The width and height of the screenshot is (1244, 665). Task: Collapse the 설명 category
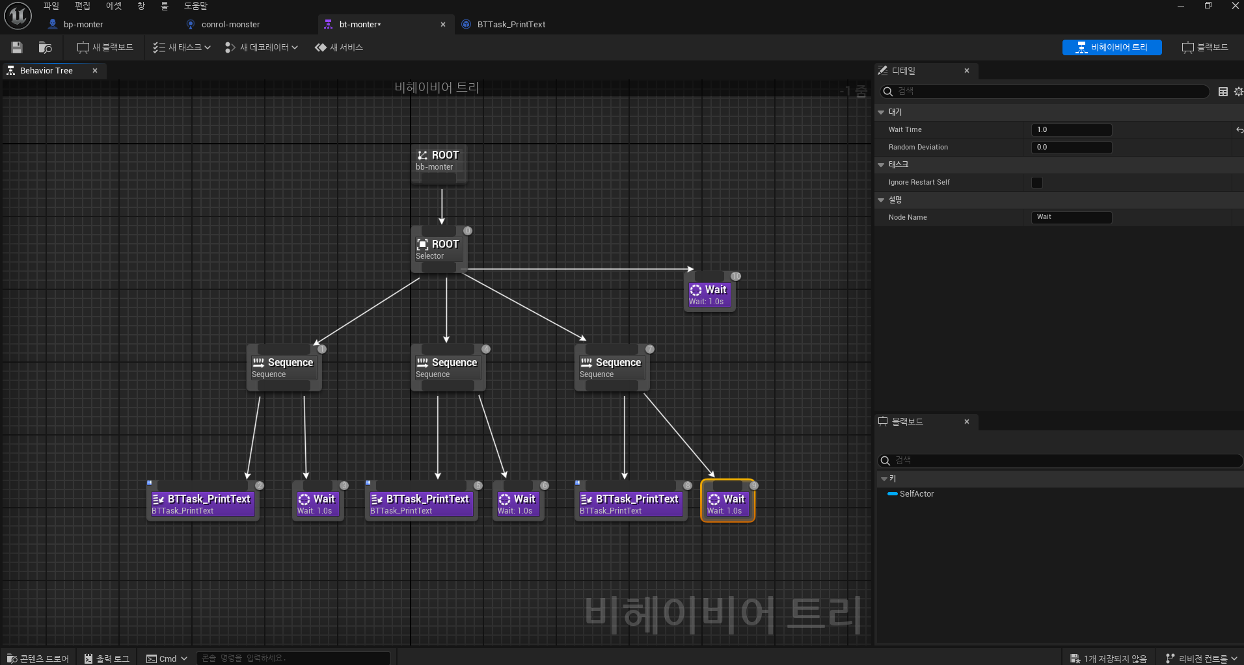coord(881,200)
